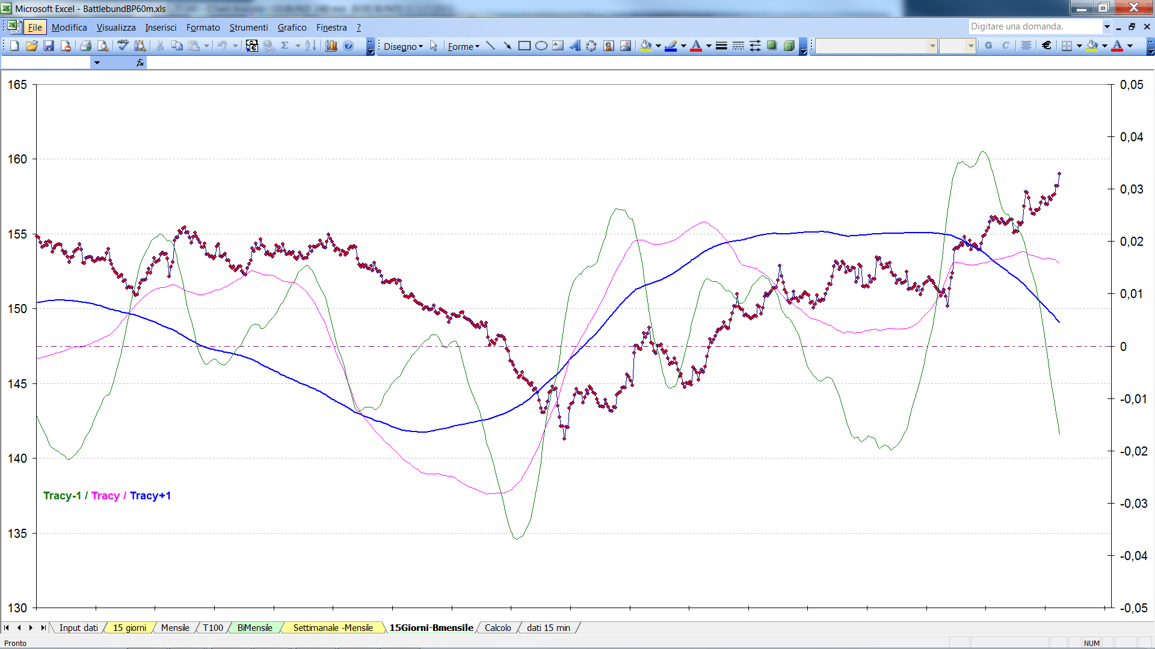Click the Dash Style icon
Screen dimensions: 1155x649
(738, 46)
